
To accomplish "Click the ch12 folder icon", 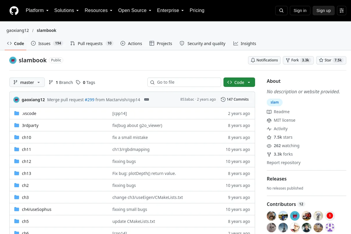I will tap(17, 161).
